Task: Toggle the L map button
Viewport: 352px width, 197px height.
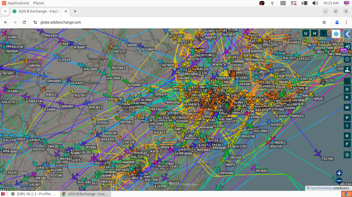Action: 347,81
